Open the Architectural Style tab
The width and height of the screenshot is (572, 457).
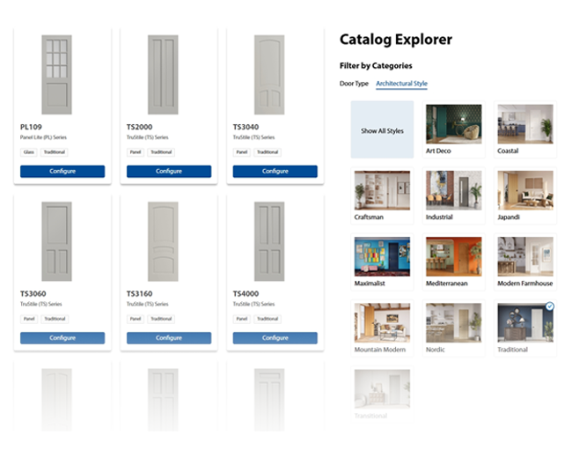click(x=401, y=84)
